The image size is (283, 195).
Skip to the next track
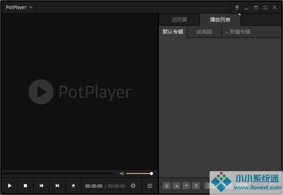(57, 186)
